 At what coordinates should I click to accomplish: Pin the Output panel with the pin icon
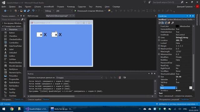click(152, 74)
